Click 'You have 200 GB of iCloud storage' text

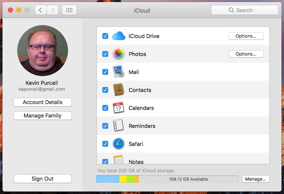tap(136, 171)
